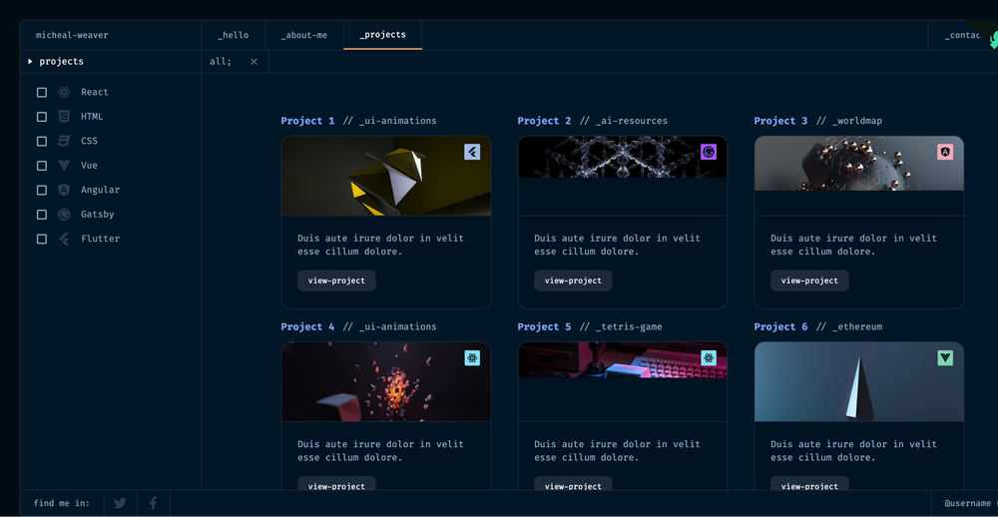The height and width of the screenshot is (517, 998).
Task: Select the _projects tab
Action: tap(382, 35)
